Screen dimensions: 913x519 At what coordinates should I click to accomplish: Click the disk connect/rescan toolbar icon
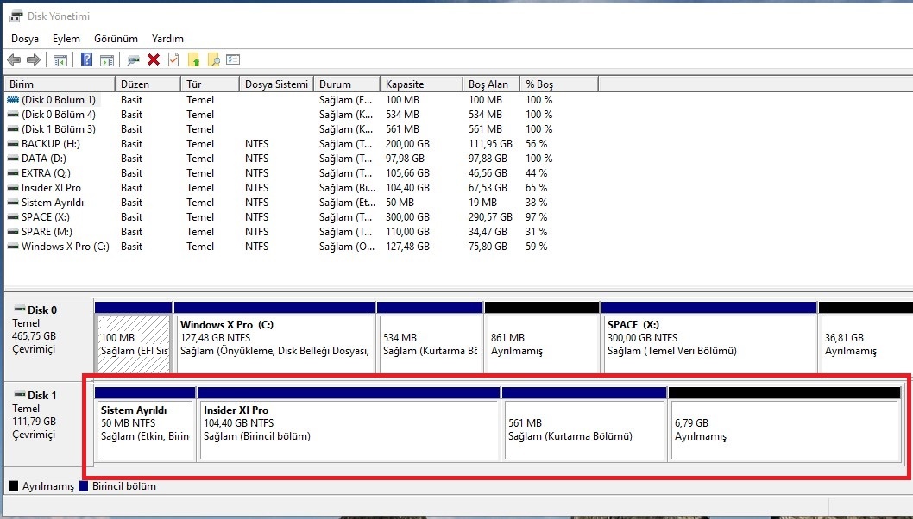coord(134,59)
